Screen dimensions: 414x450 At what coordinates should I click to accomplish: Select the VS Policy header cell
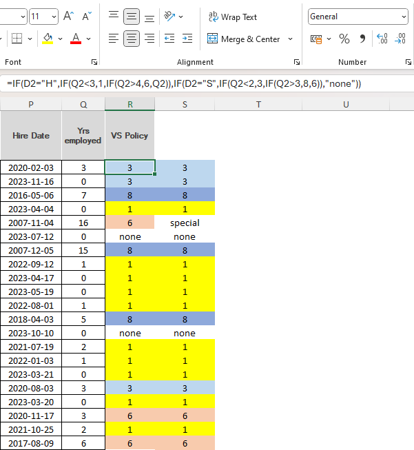click(130, 135)
